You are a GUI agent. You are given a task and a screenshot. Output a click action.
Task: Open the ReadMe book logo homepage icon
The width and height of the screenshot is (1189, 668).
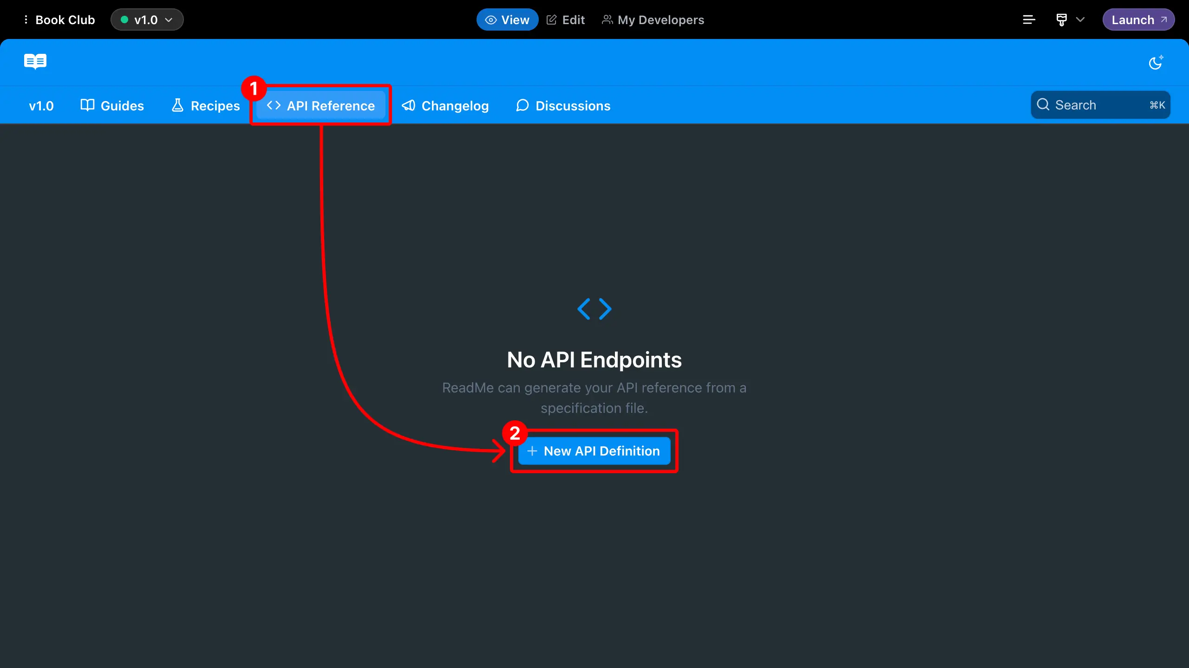coord(35,62)
